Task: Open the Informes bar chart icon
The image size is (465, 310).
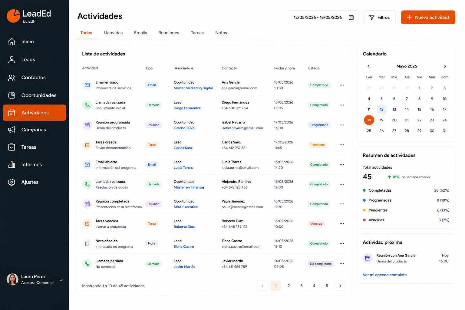Action: point(12,165)
